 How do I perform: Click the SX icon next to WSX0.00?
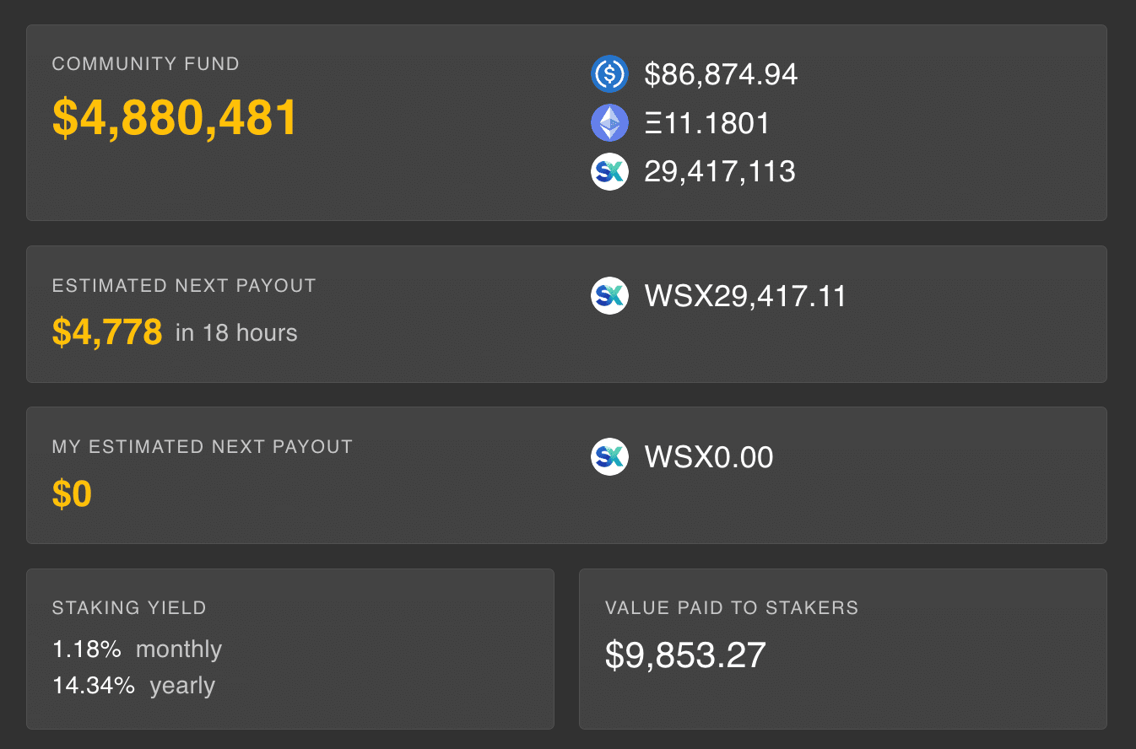click(x=609, y=457)
